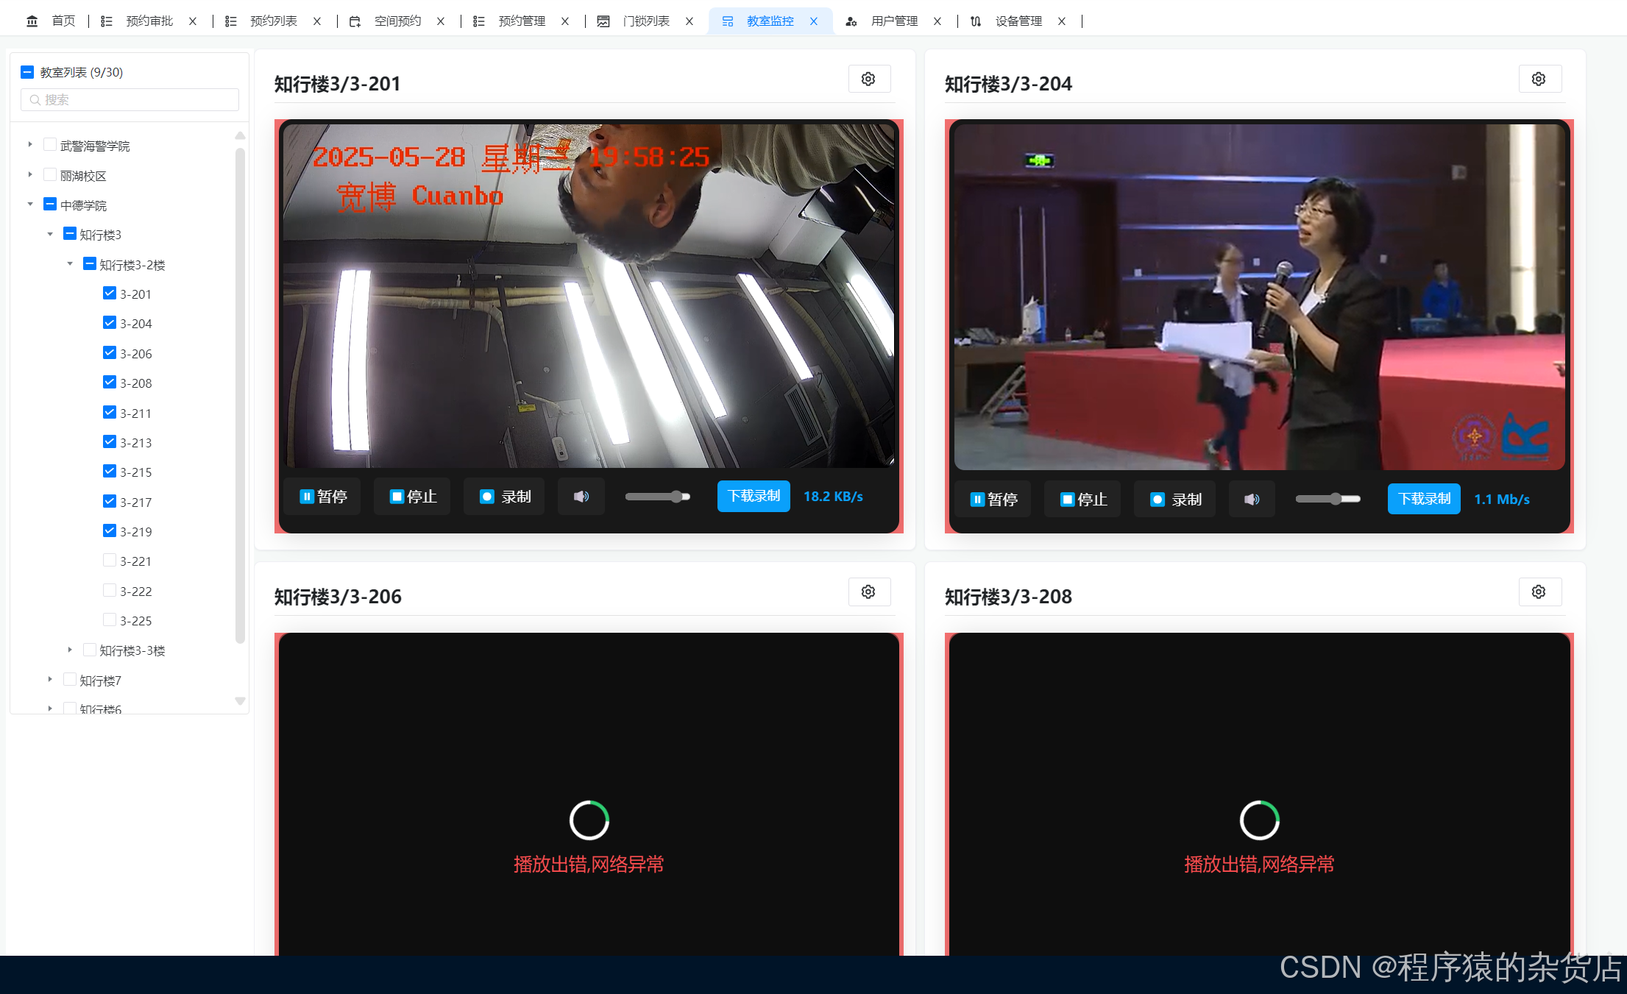Viewport: 1627px width, 994px height.
Task: Open settings gear for 知行楼3/3-201
Action: click(868, 79)
